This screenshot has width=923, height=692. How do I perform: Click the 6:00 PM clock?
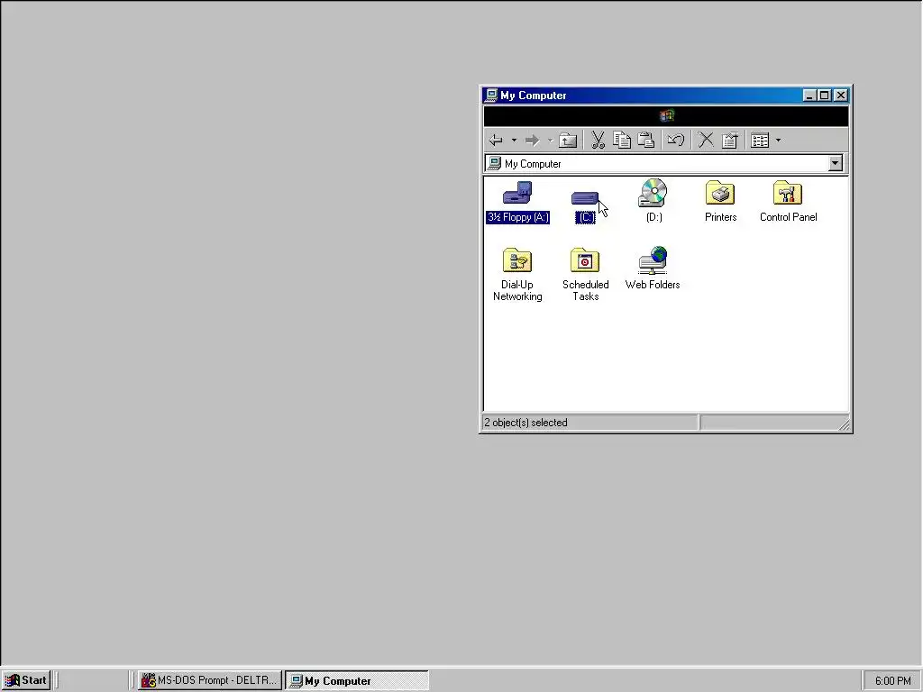pos(892,681)
